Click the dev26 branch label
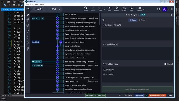This screenshot has height=101, width=179. [36, 19]
